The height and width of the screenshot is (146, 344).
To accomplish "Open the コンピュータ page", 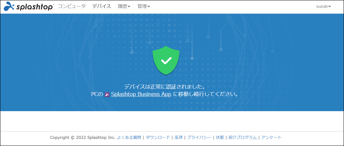I will (x=72, y=6).
